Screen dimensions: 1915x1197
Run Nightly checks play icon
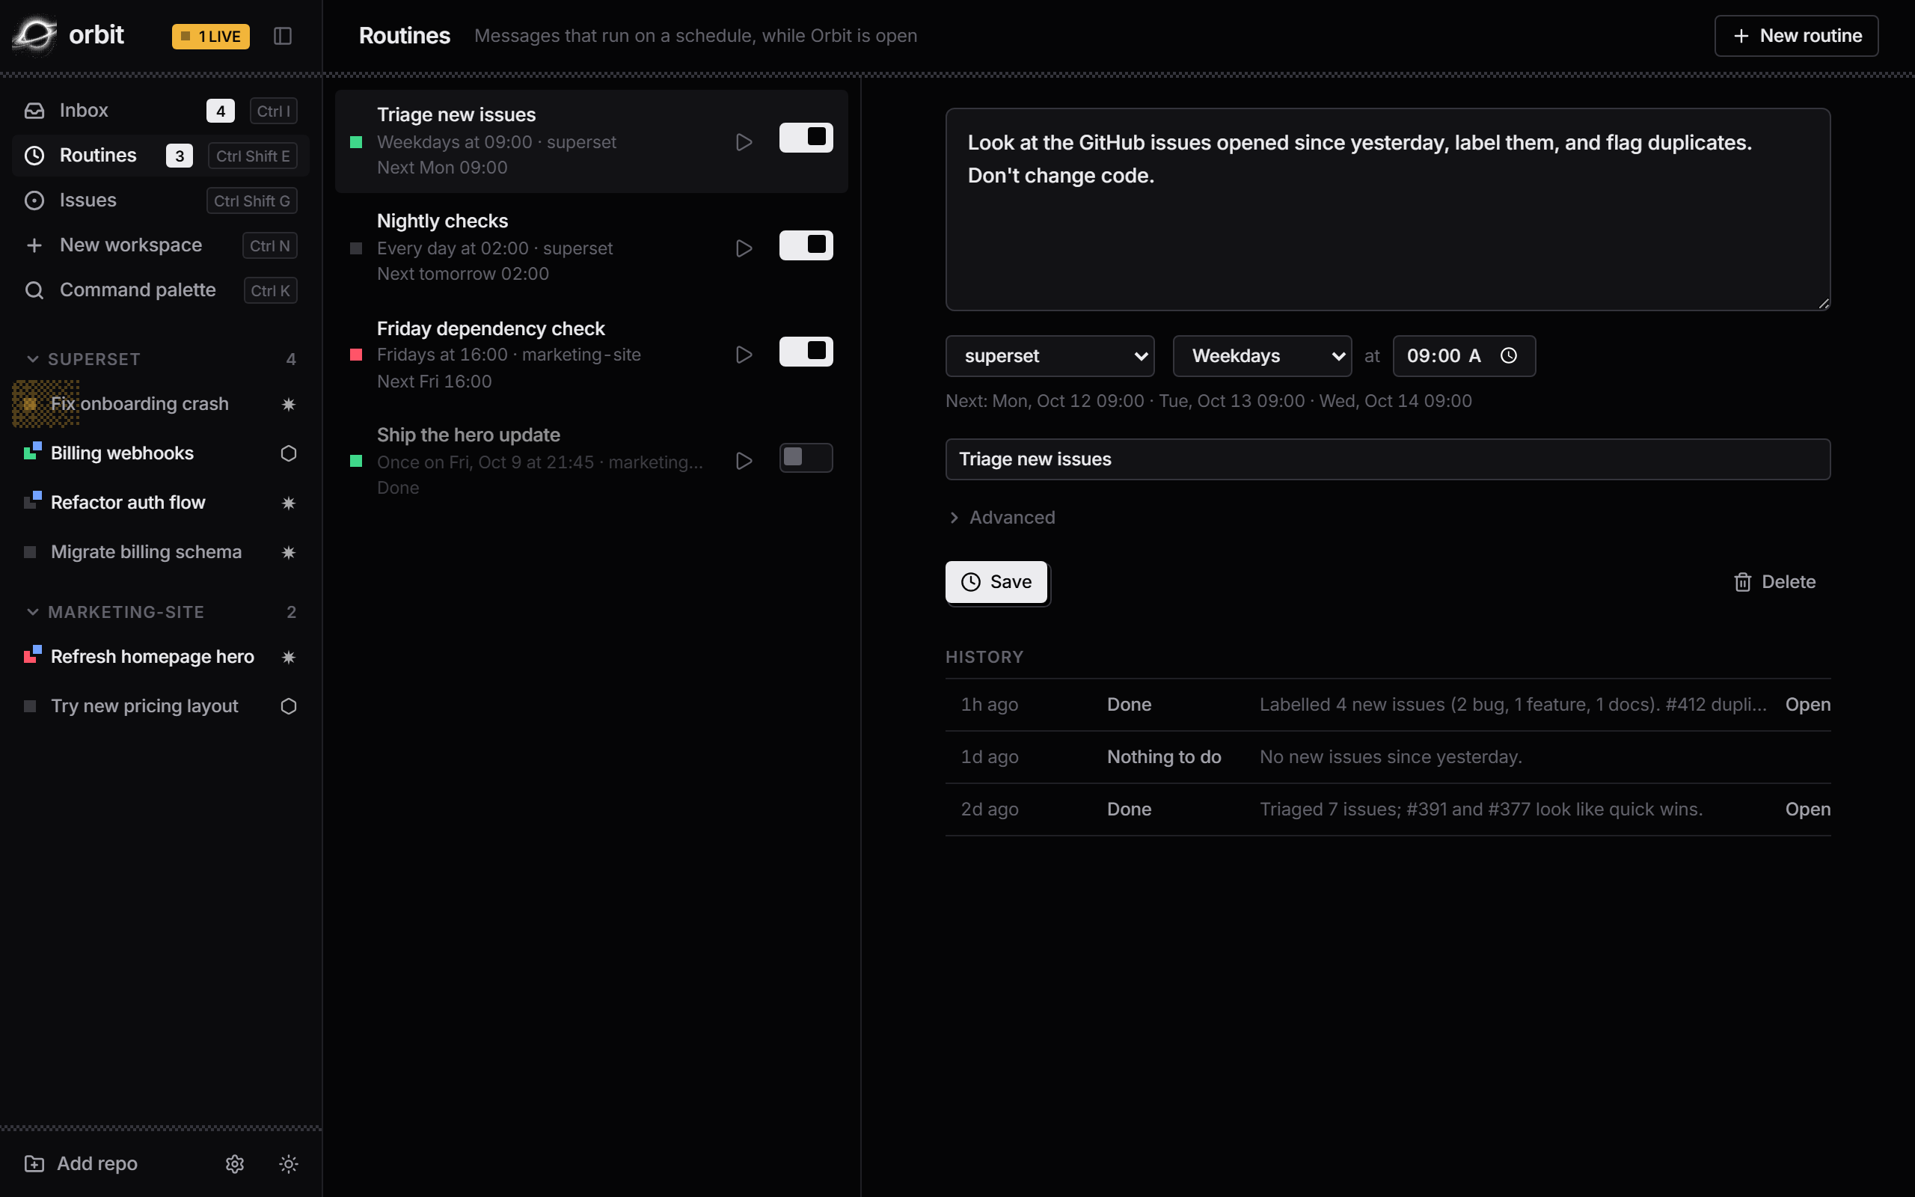pyautogui.click(x=744, y=248)
